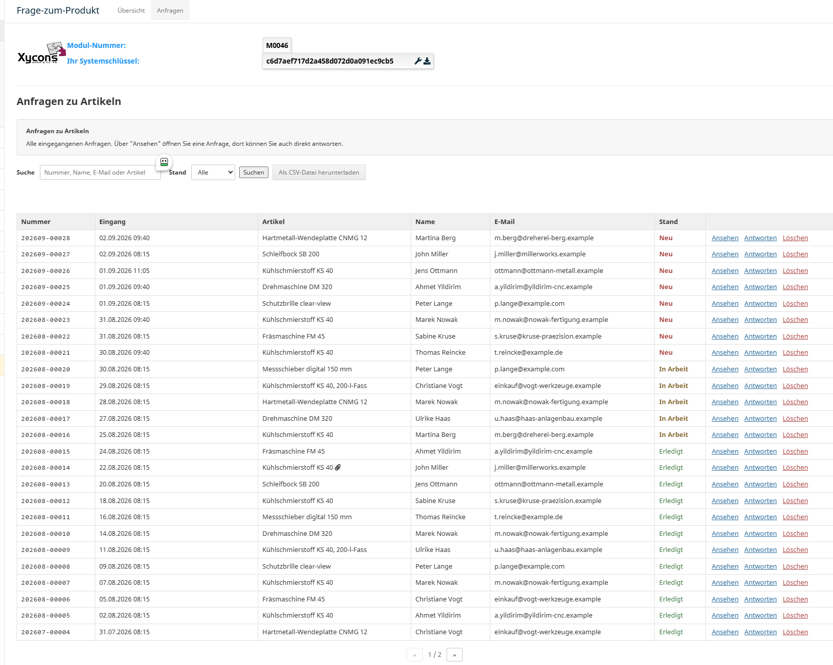Click Antworten for John Miller's request 202609-00027
Viewport: 833px width, 665px height.
tap(760, 254)
